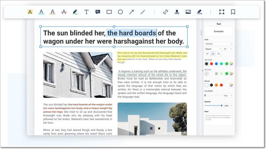Set center text alignment
This screenshot has width=266, height=149.
pos(213,54)
